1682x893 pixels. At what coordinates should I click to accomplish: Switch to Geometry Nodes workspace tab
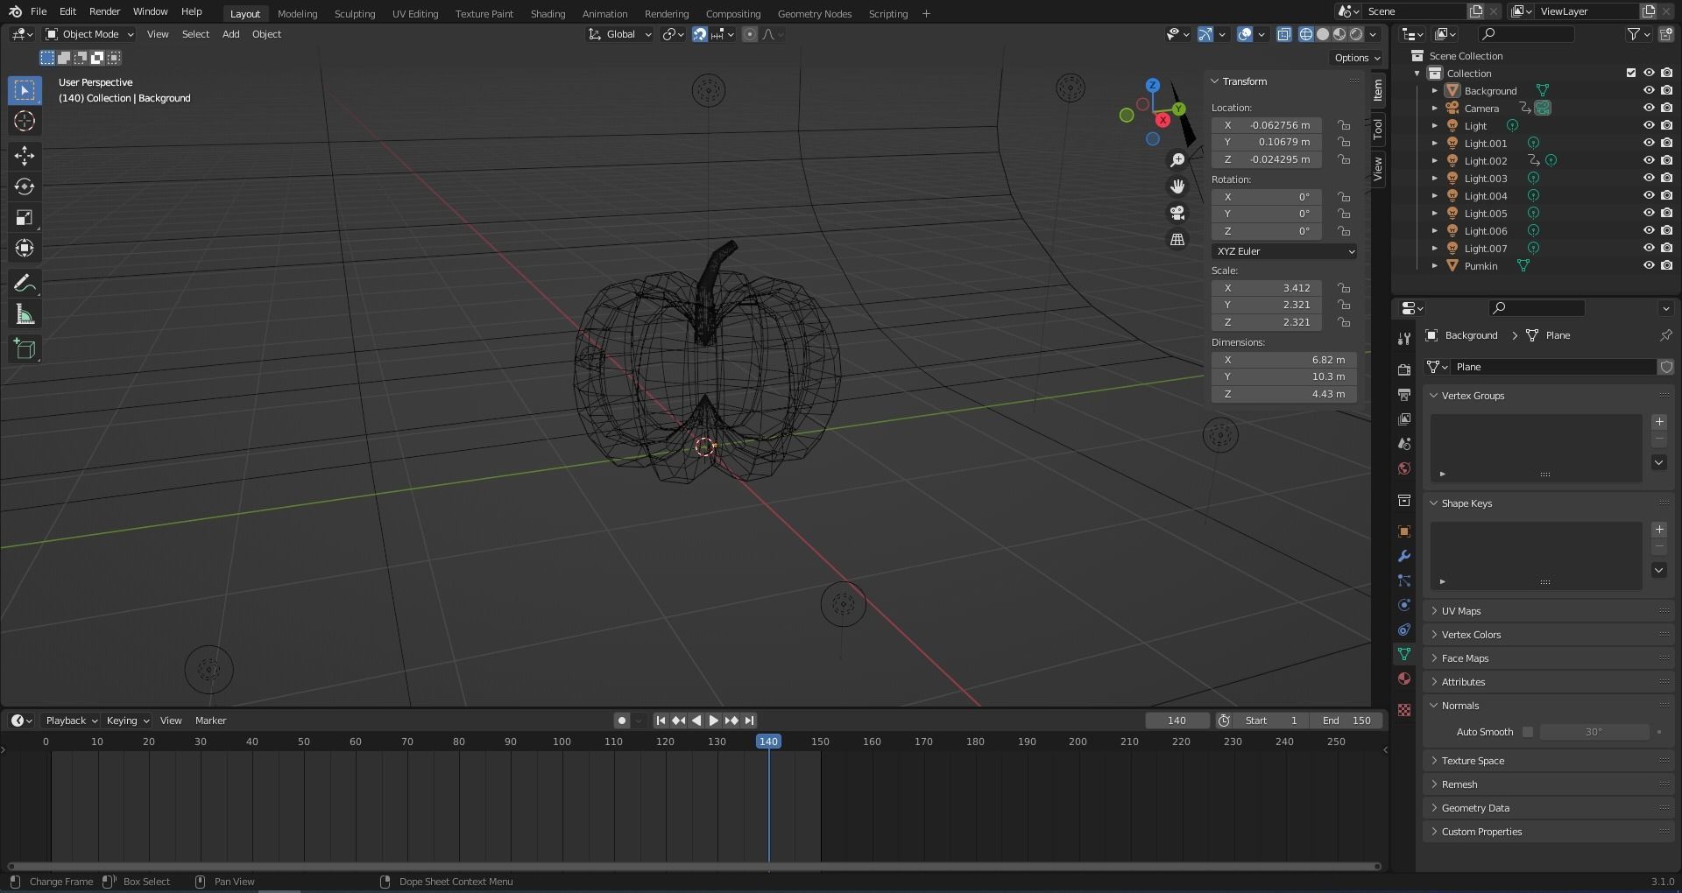(815, 14)
